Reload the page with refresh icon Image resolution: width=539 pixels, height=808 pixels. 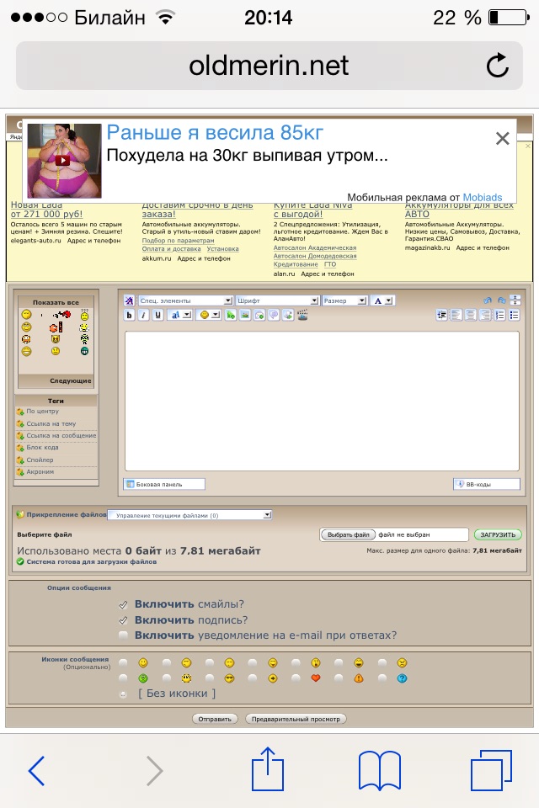498,66
